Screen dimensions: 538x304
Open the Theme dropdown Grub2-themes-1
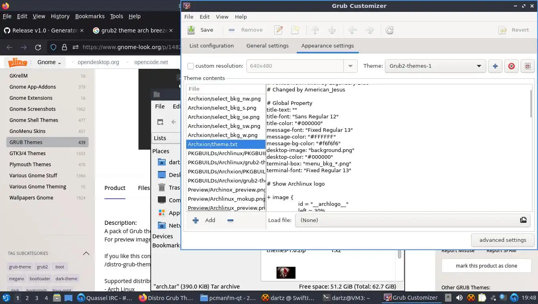[435, 66]
